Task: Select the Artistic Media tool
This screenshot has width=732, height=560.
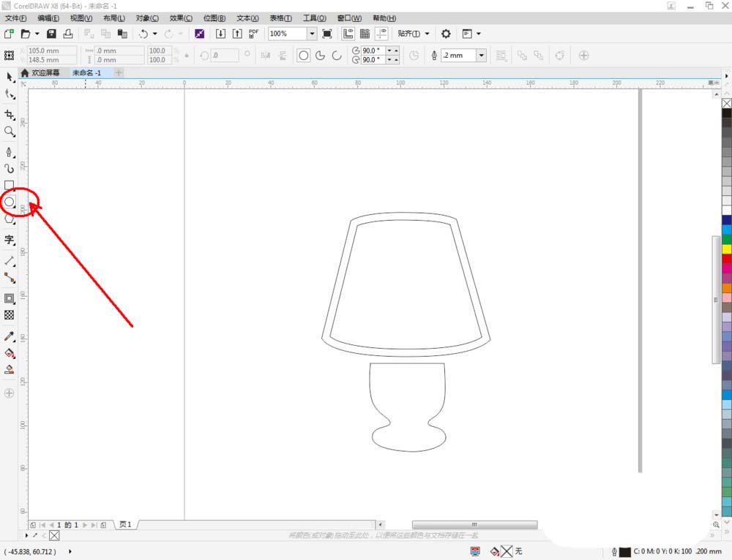Action: [x=10, y=168]
